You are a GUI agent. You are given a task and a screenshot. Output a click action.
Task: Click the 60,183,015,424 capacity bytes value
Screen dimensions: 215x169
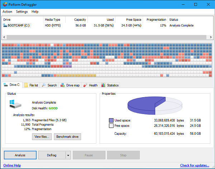tap(164, 134)
